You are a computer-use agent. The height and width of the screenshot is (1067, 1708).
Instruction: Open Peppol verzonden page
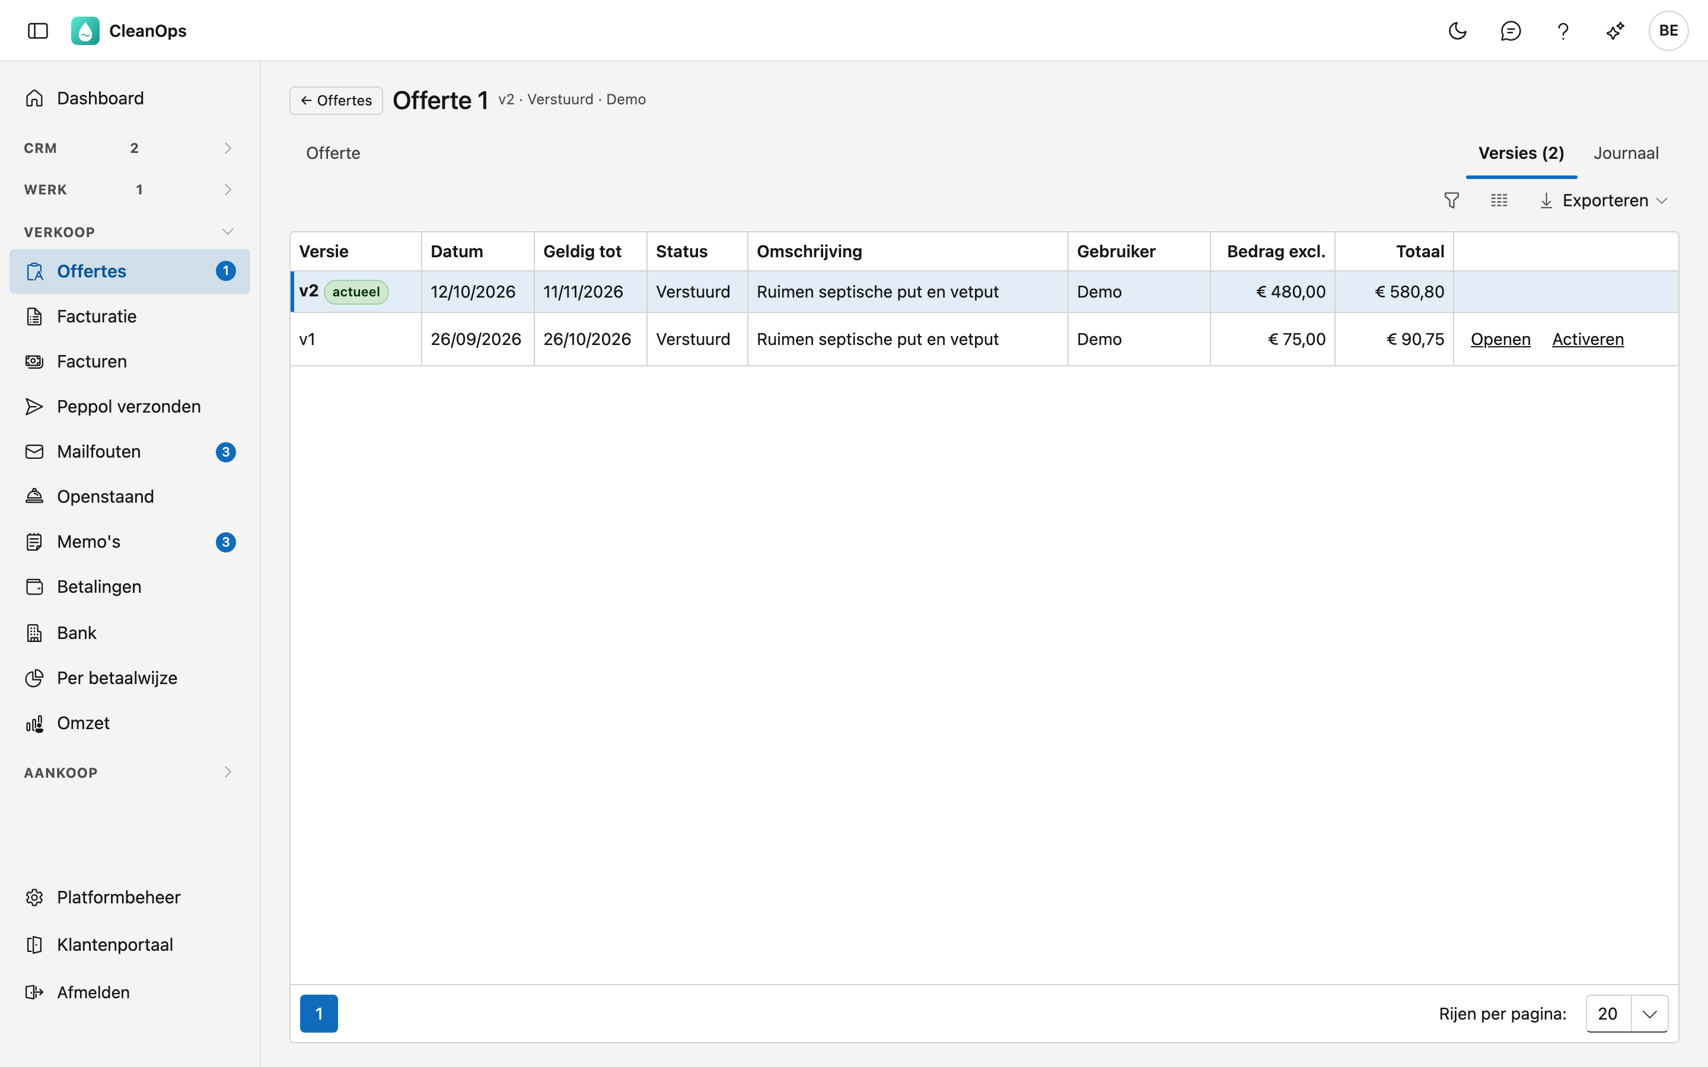point(130,407)
